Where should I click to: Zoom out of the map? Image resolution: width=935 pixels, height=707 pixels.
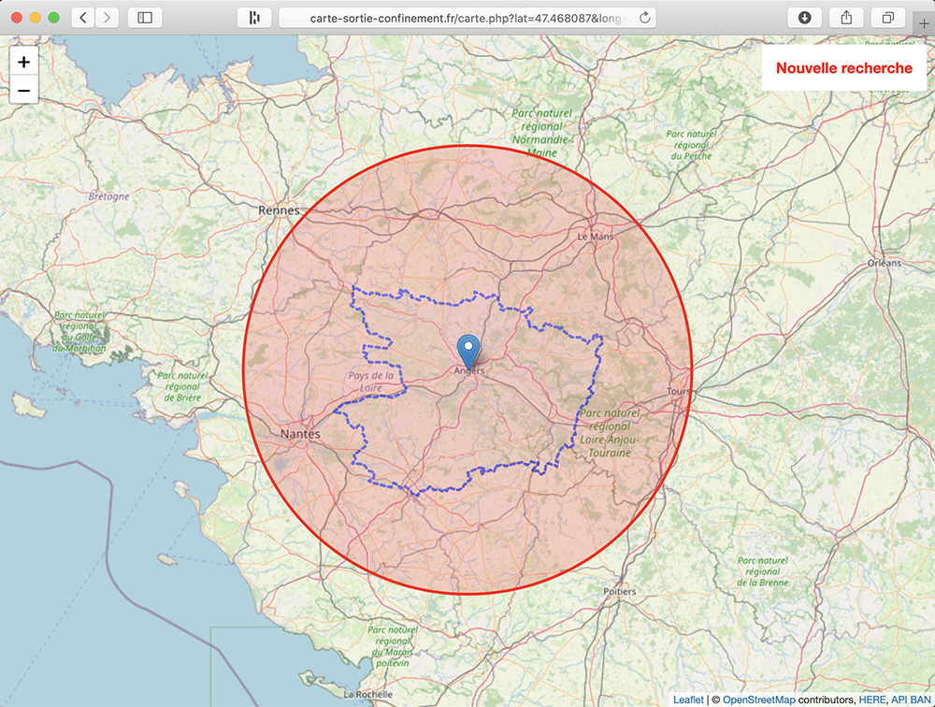pyautogui.click(x=23, y=91)
